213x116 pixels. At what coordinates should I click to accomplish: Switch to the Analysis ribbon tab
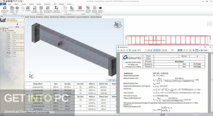(31, 4)
